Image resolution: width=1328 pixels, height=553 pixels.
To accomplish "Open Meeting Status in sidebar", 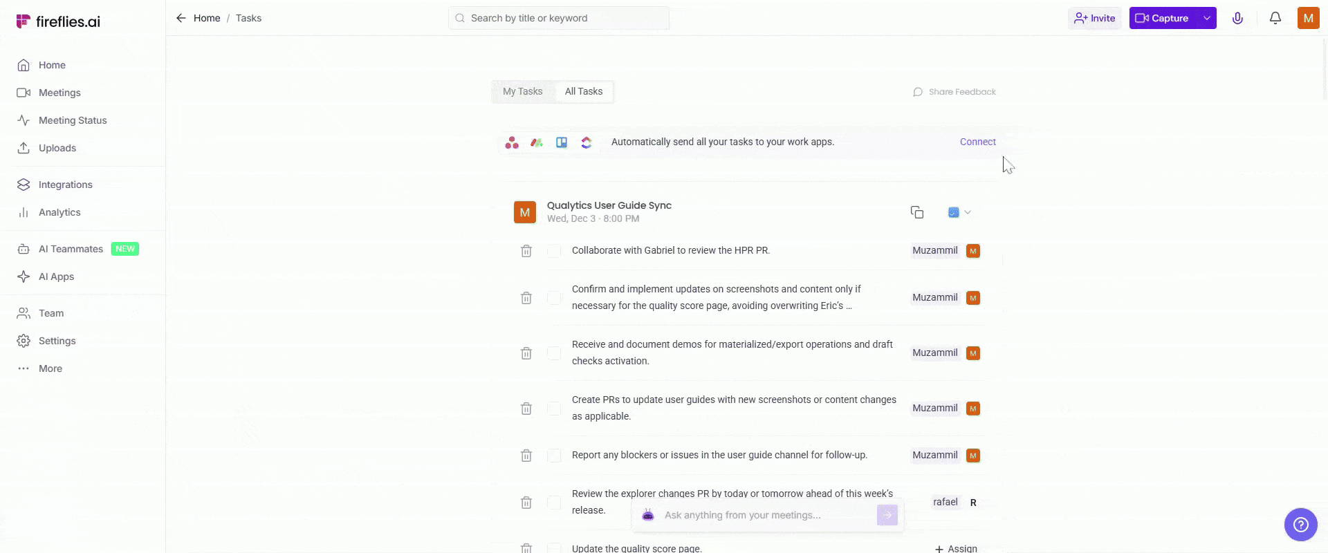I will [x=73, y=120].
